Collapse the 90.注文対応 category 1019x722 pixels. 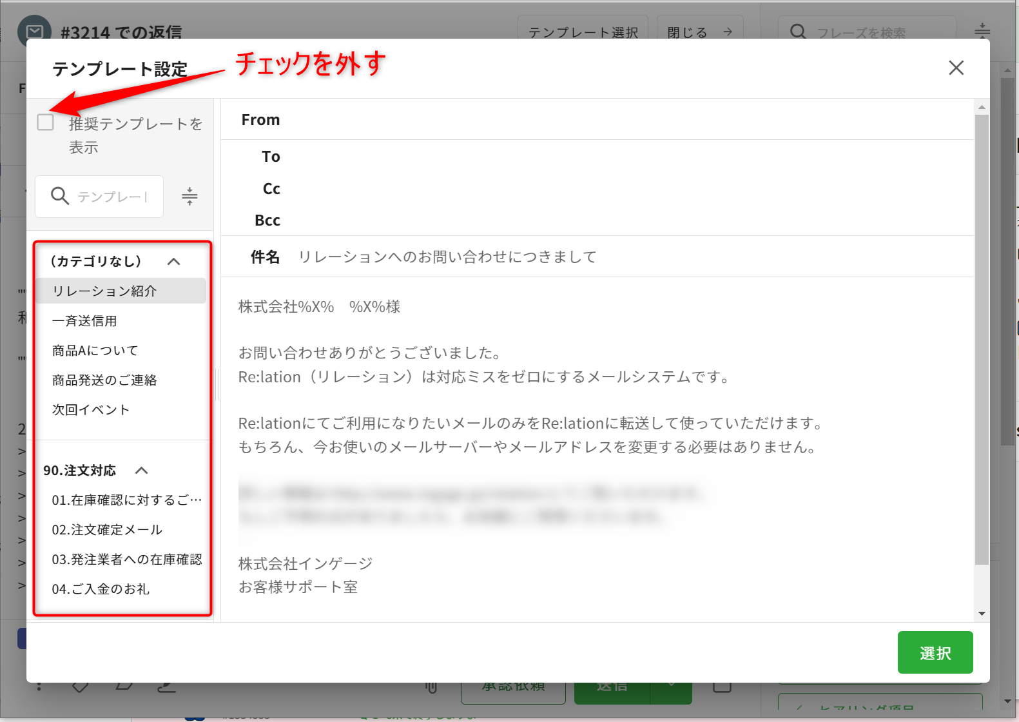(142, 471)
